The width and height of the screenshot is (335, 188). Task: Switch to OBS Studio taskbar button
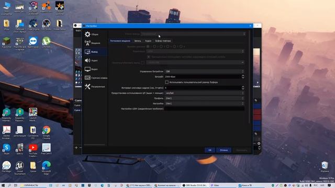(x=195, y=185)
